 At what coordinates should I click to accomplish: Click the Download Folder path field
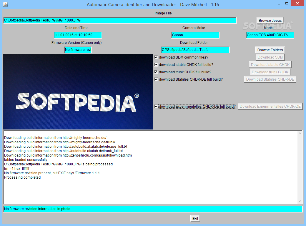195,50
